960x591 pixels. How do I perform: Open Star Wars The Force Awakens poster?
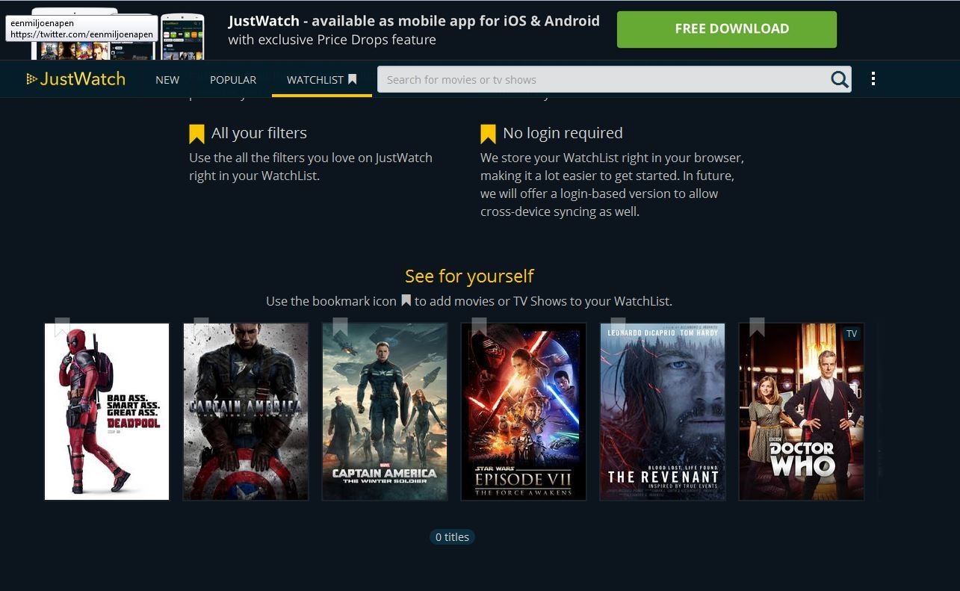(x=524, y=412)
